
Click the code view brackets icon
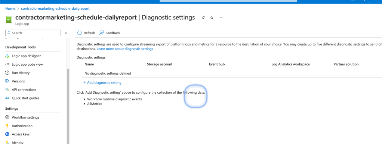point(7,65)
